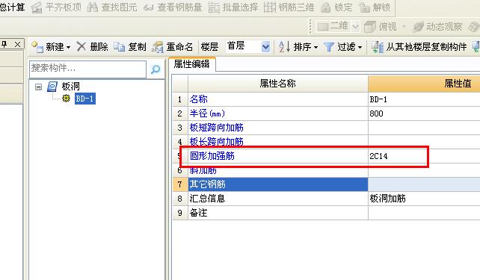This screenshot has width=480, height=280.
Task: Click the 锁定 padlock icon
Action: pyautogui.click(x=325, y=7)
